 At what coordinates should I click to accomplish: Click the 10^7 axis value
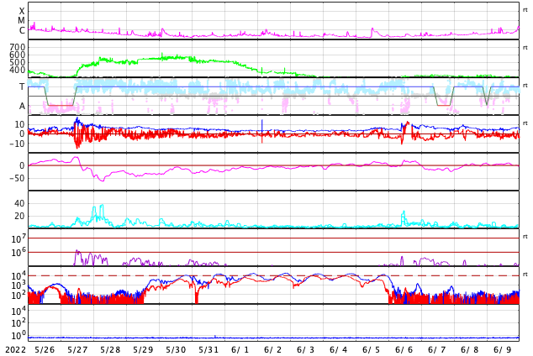click(x=18, y=238)
